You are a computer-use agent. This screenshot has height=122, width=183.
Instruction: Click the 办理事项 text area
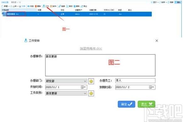tap(100, 65)
